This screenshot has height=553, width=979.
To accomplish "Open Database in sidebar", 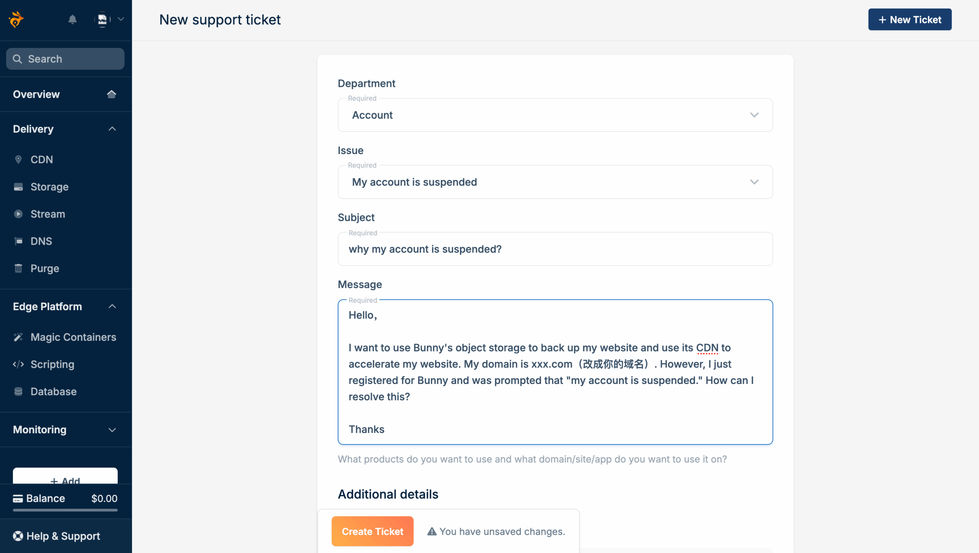I will (54, 391).
